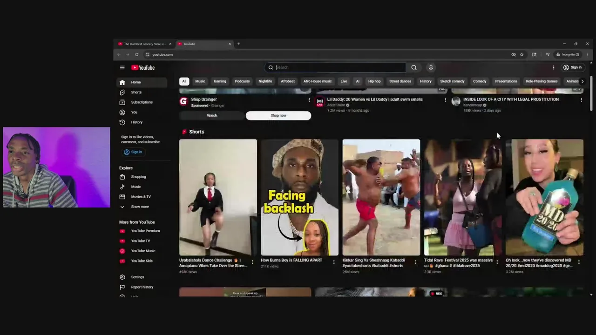Play the Burna Boy Facing backlash short

(x=299, y=197)
